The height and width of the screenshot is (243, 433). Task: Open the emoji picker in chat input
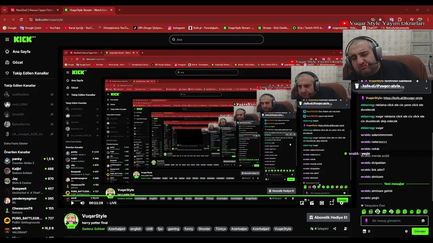pyautogui.click(x=423, y=221)
